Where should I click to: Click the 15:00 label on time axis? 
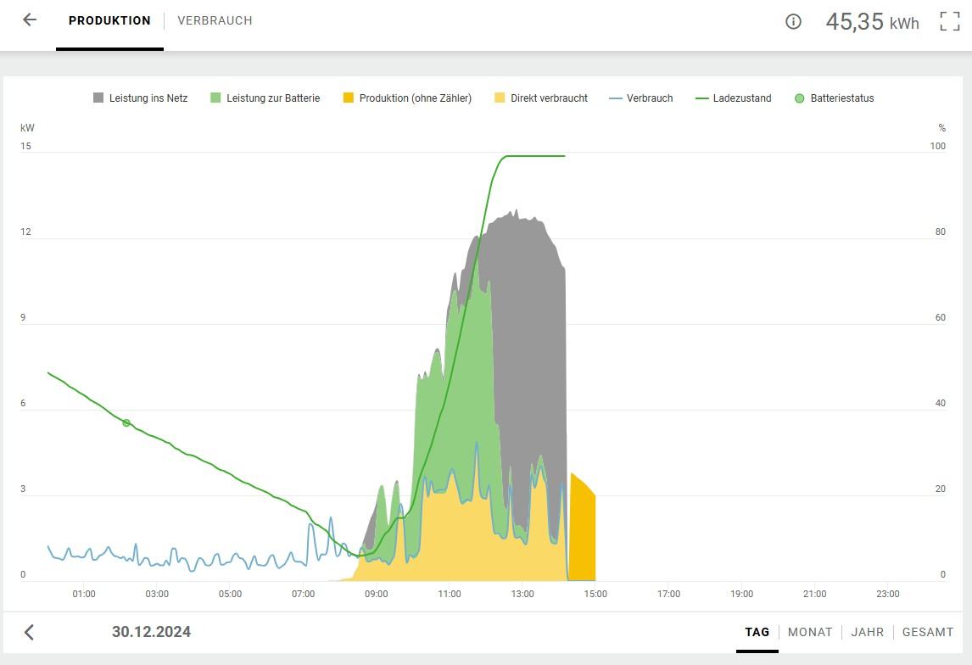point(595,594)
